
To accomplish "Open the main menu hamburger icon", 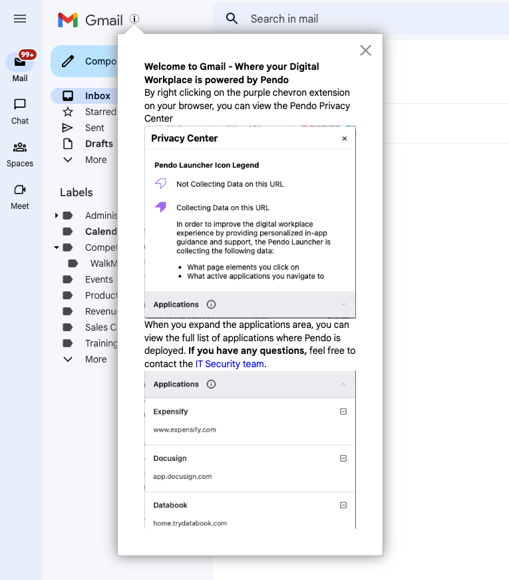I will [x=20, y=19].
